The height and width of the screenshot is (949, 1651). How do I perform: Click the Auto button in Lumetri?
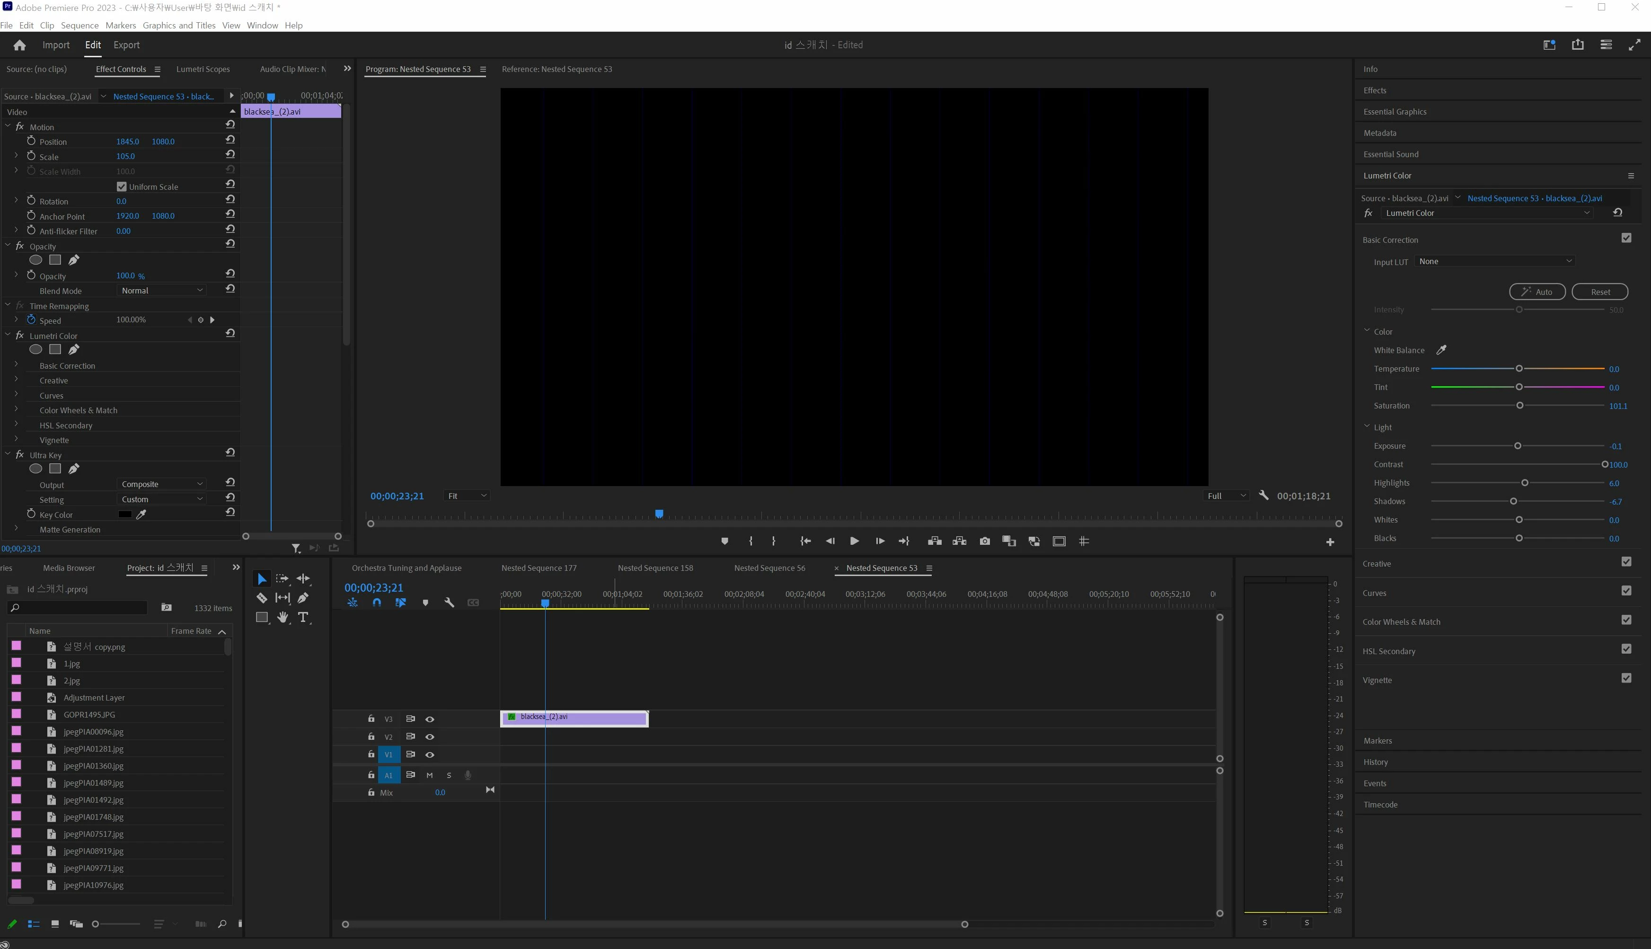click(x=1537, y=292)
